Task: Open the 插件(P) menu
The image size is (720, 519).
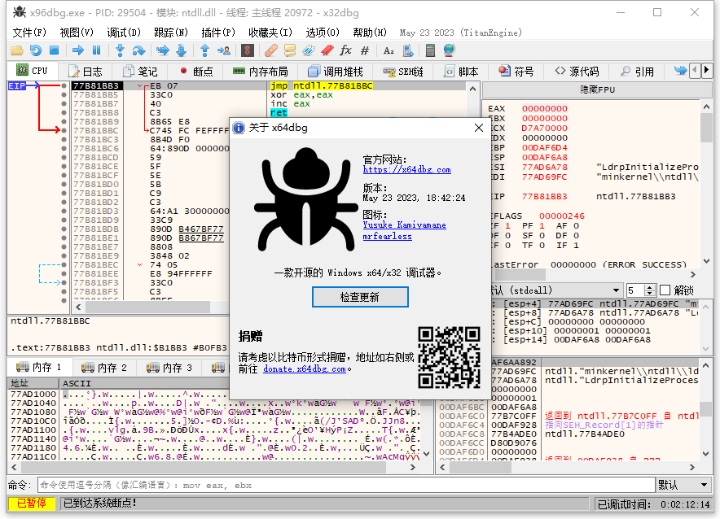Action: point(218,33)
